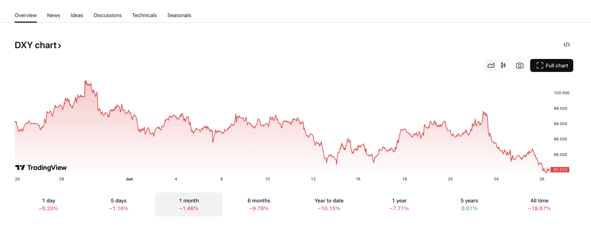Select the 5 years time range
This screenshot has height=232, width=591.
tap(469, 204)
